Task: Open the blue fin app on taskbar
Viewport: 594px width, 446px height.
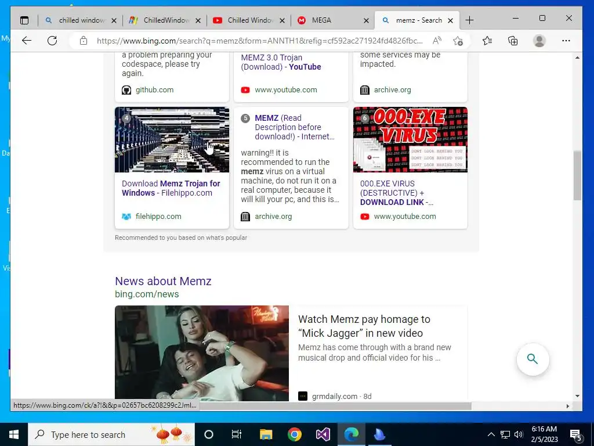Action: click(x=379, y=434)
